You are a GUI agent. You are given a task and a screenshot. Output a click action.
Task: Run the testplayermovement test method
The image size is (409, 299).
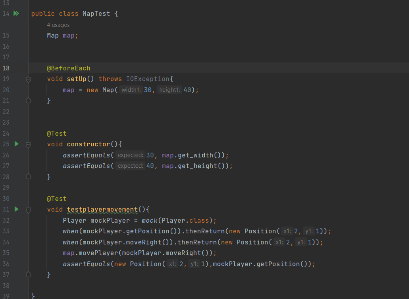[x=16, y=209]
